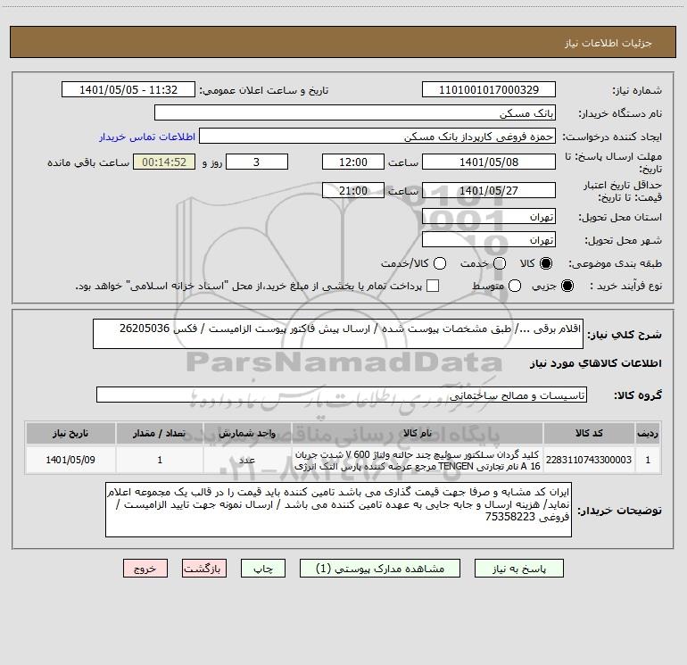Select the کالا/خدمت radio button

tap(440, 263)
